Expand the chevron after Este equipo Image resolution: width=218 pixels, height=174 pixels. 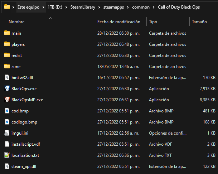(x=43, y=7)
